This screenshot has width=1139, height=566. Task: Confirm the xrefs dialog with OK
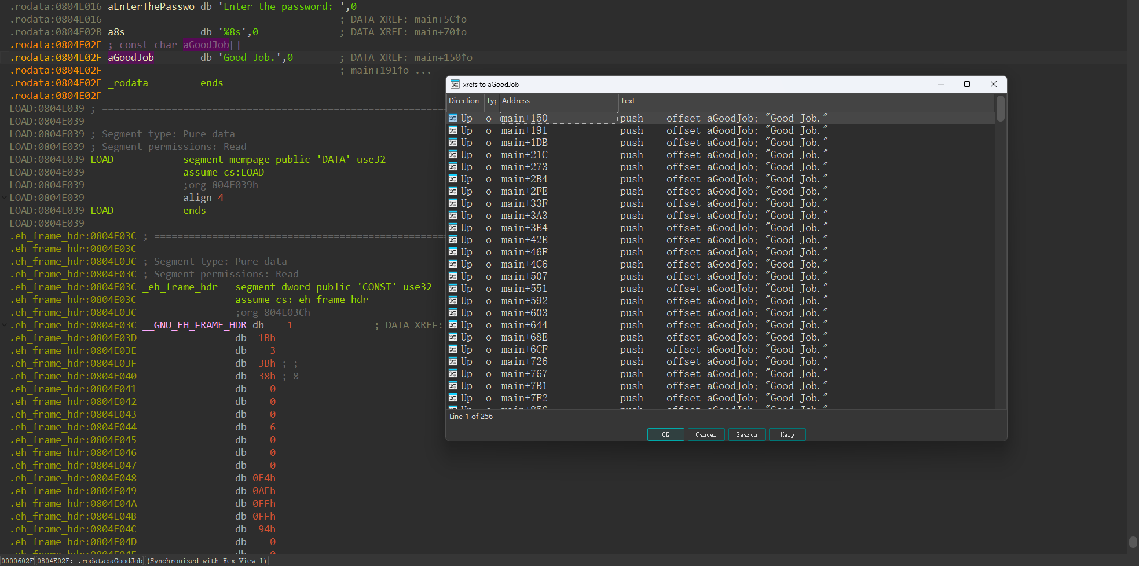[666, 434]
